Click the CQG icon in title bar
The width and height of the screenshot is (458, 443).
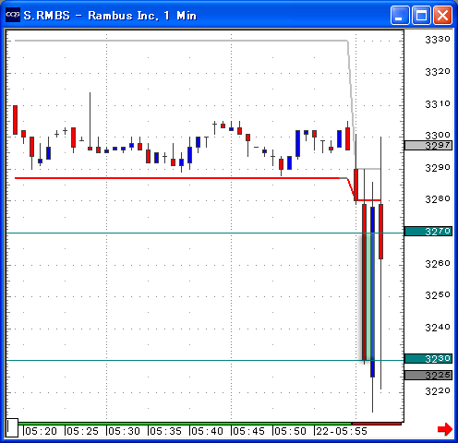point(13,15)
